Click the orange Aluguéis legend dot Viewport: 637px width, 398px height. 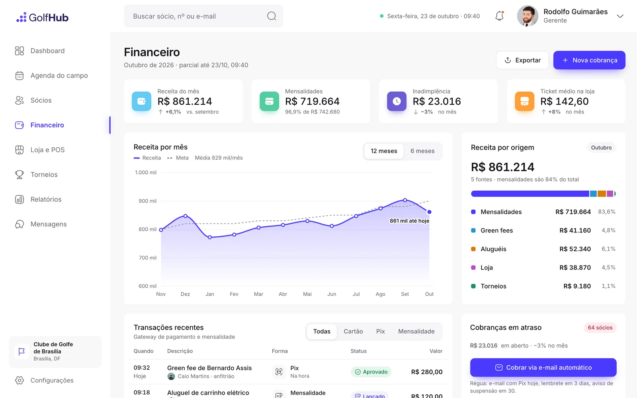473,249
